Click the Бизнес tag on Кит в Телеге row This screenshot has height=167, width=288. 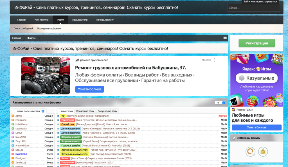65,158
